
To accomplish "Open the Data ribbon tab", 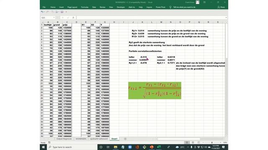I will coord(94,7).
